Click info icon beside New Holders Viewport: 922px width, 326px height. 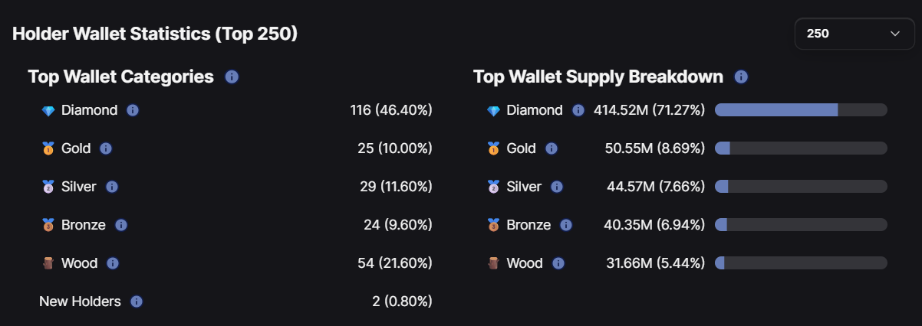coord(137,302)
